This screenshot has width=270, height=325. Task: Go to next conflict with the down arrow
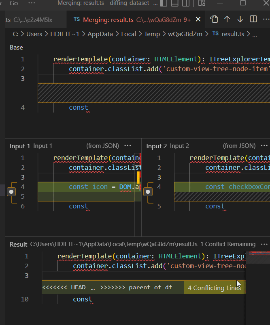240,19
